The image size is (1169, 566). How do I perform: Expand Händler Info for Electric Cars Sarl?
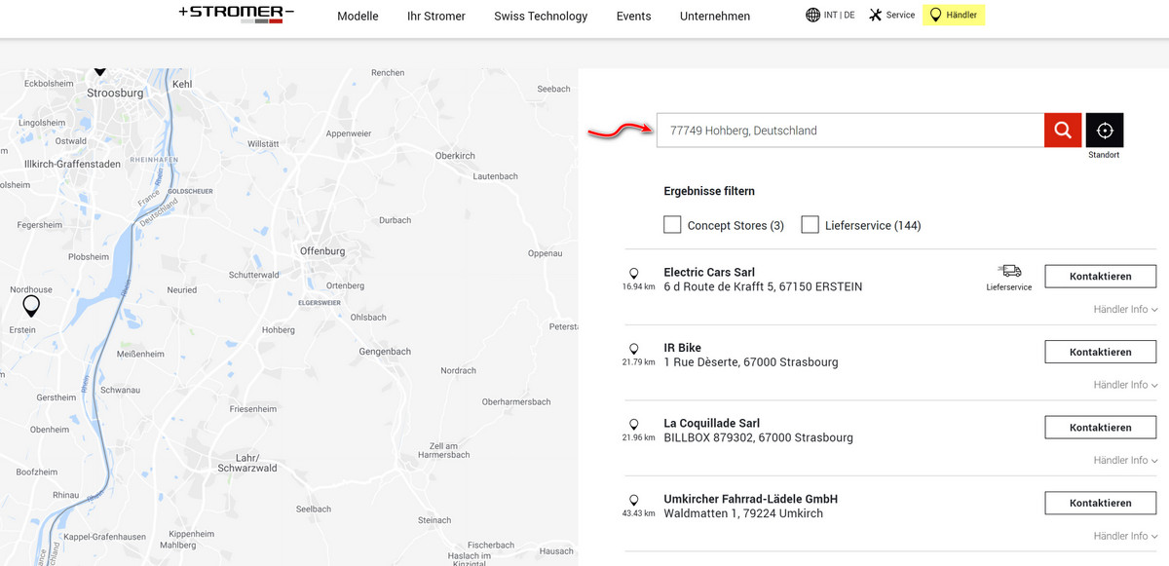(x=1125, y=310)
